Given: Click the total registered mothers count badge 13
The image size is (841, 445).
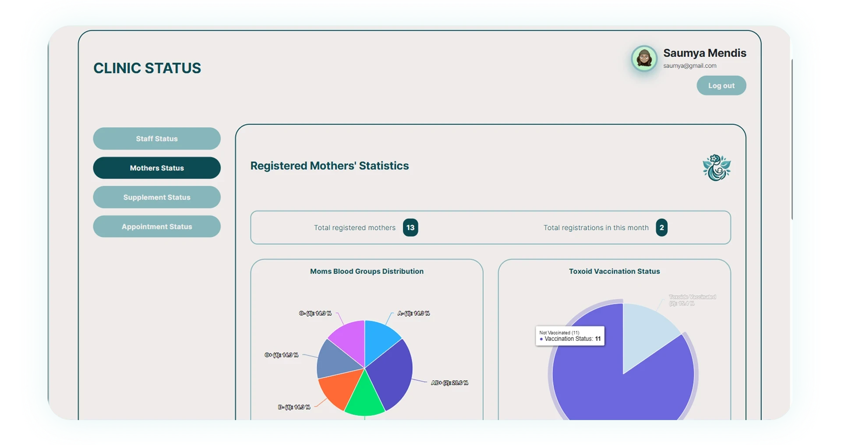Looking at the screenshot, I should [x=410, y=228].
